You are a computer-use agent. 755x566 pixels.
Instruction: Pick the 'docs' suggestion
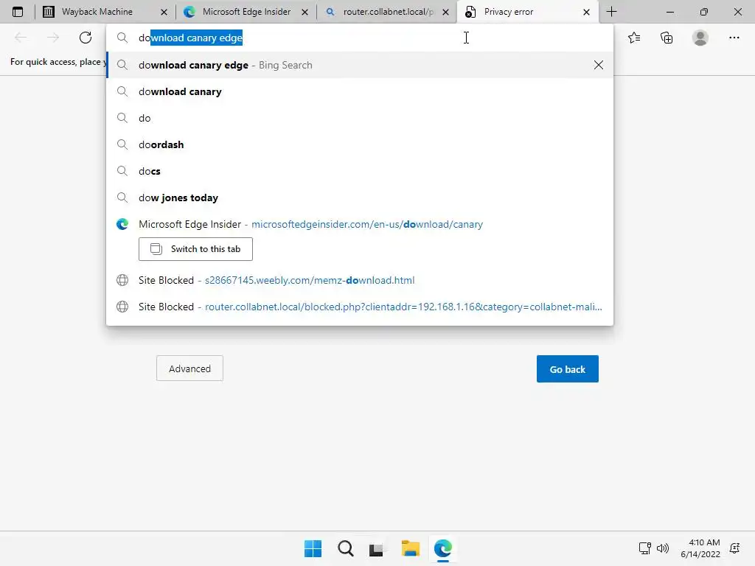(360, 171)
